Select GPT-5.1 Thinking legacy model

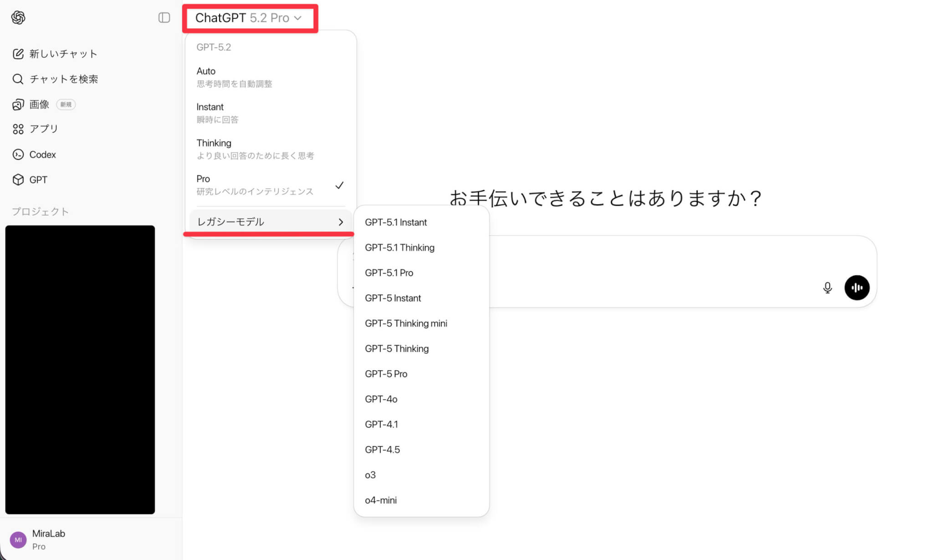[400, 248]
